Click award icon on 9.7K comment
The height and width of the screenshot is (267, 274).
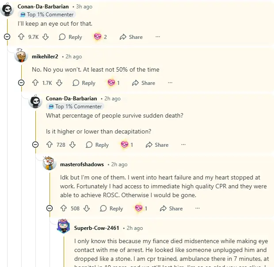[x=97, y=37]
